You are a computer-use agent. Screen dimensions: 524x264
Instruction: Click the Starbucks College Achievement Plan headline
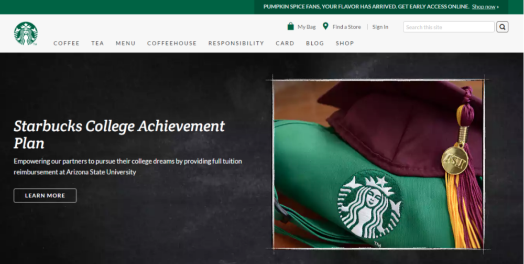(119, 134)
